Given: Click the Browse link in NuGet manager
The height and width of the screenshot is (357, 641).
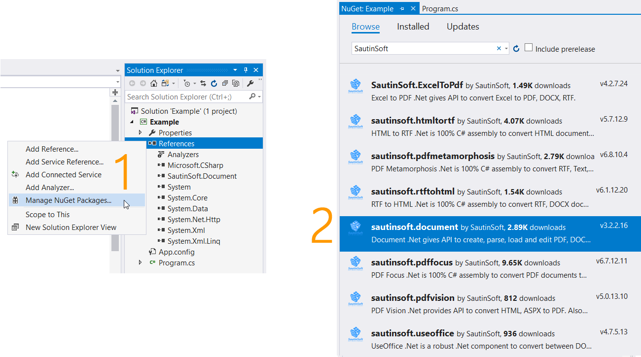Looking at the screenshot, I should [x=365, y=27].
